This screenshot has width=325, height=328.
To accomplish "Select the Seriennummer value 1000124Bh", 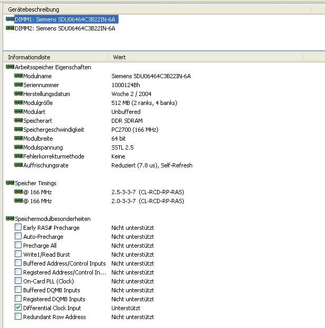I will [125, 85].
